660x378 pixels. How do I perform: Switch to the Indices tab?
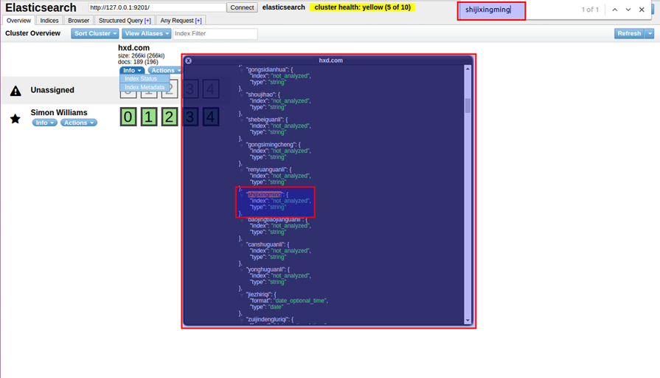point(49,21)
